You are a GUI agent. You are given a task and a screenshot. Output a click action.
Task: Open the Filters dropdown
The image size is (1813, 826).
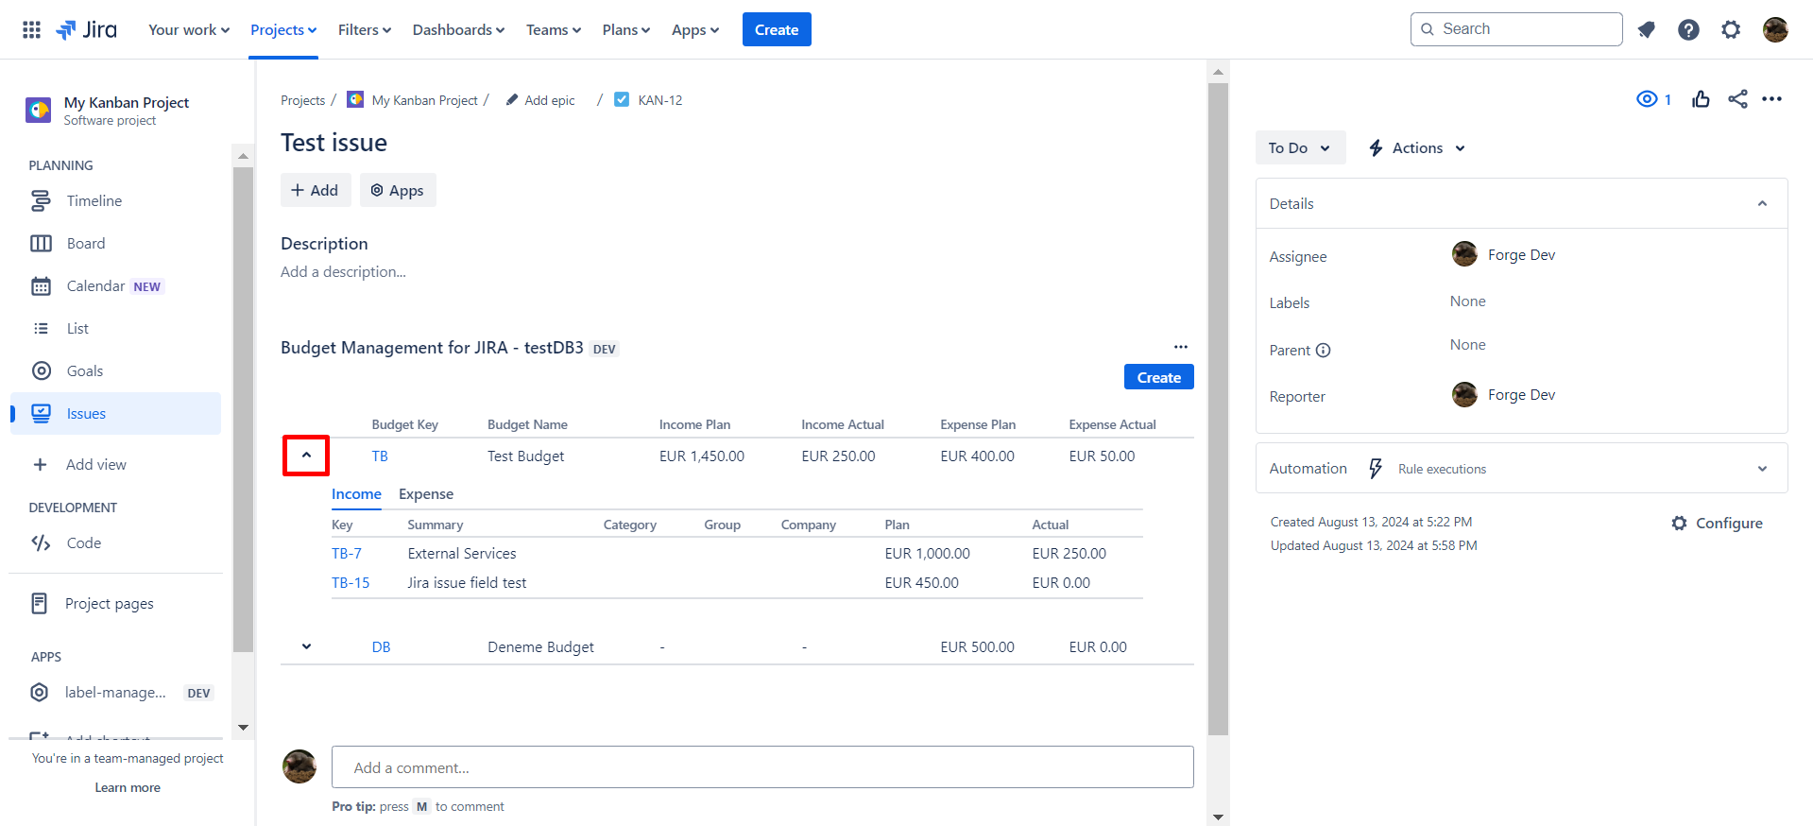(x=365, y=29)
